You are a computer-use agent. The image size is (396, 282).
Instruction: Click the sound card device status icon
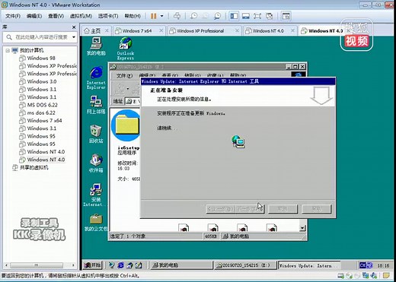coord(374,275)
